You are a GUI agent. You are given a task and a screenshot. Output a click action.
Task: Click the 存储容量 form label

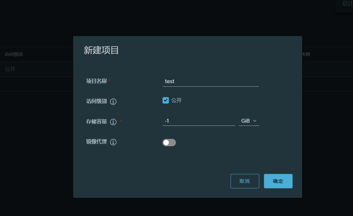(x=96, y=122)
